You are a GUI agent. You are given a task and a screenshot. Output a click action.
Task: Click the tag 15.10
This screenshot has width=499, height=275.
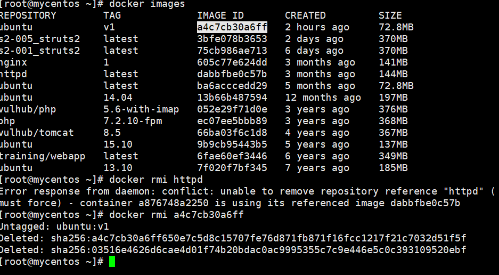118,144
